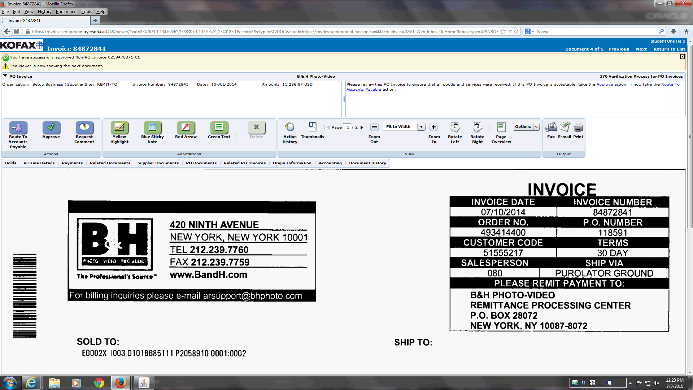Close the yellow notification banner
693x390 pixels.
[x=682, y=57]
